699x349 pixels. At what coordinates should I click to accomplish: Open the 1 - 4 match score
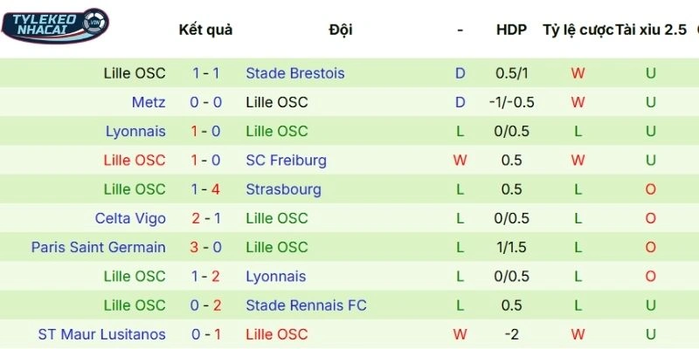pyautogui.click(x=205, y=189)
